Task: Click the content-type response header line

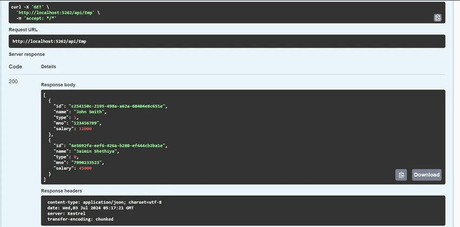Action: click(x=104, y=202)
